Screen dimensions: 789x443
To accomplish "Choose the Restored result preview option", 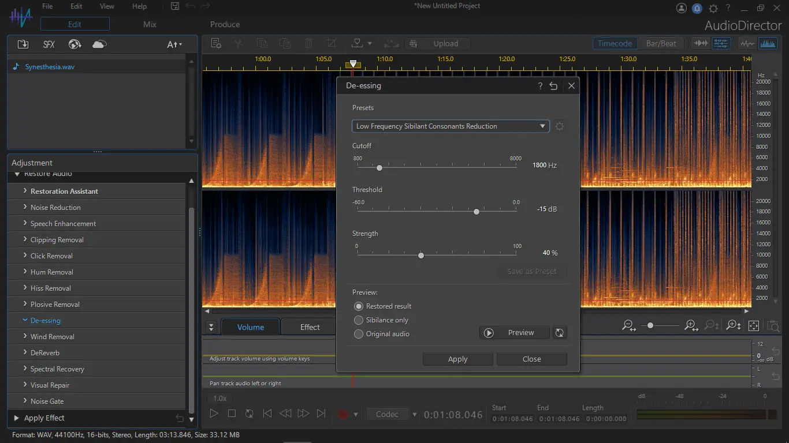I will pos(359,306).
